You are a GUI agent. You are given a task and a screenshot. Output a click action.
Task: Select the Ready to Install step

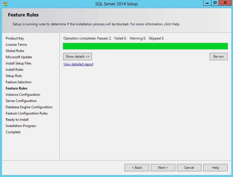pos(17,119)
